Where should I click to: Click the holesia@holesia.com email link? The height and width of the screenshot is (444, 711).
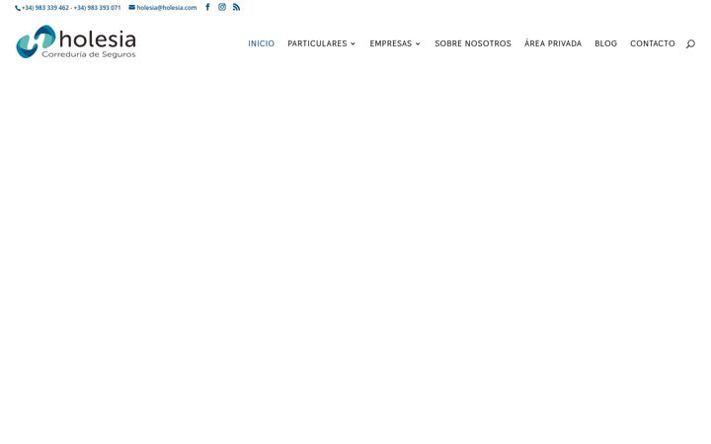(163, 8)
